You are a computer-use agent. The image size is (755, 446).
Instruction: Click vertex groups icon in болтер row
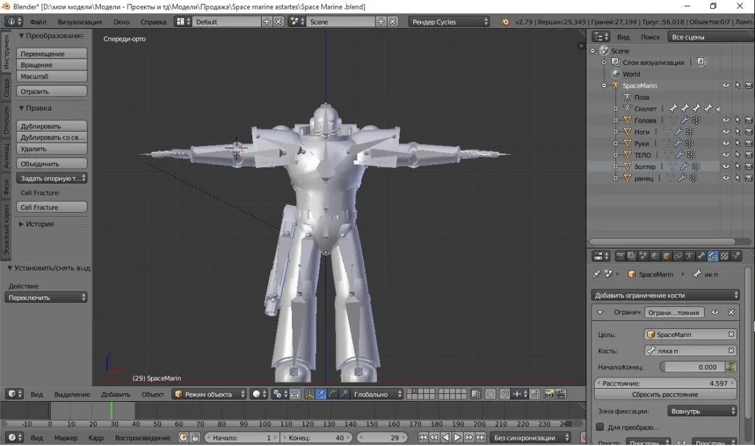pos(696,167)
